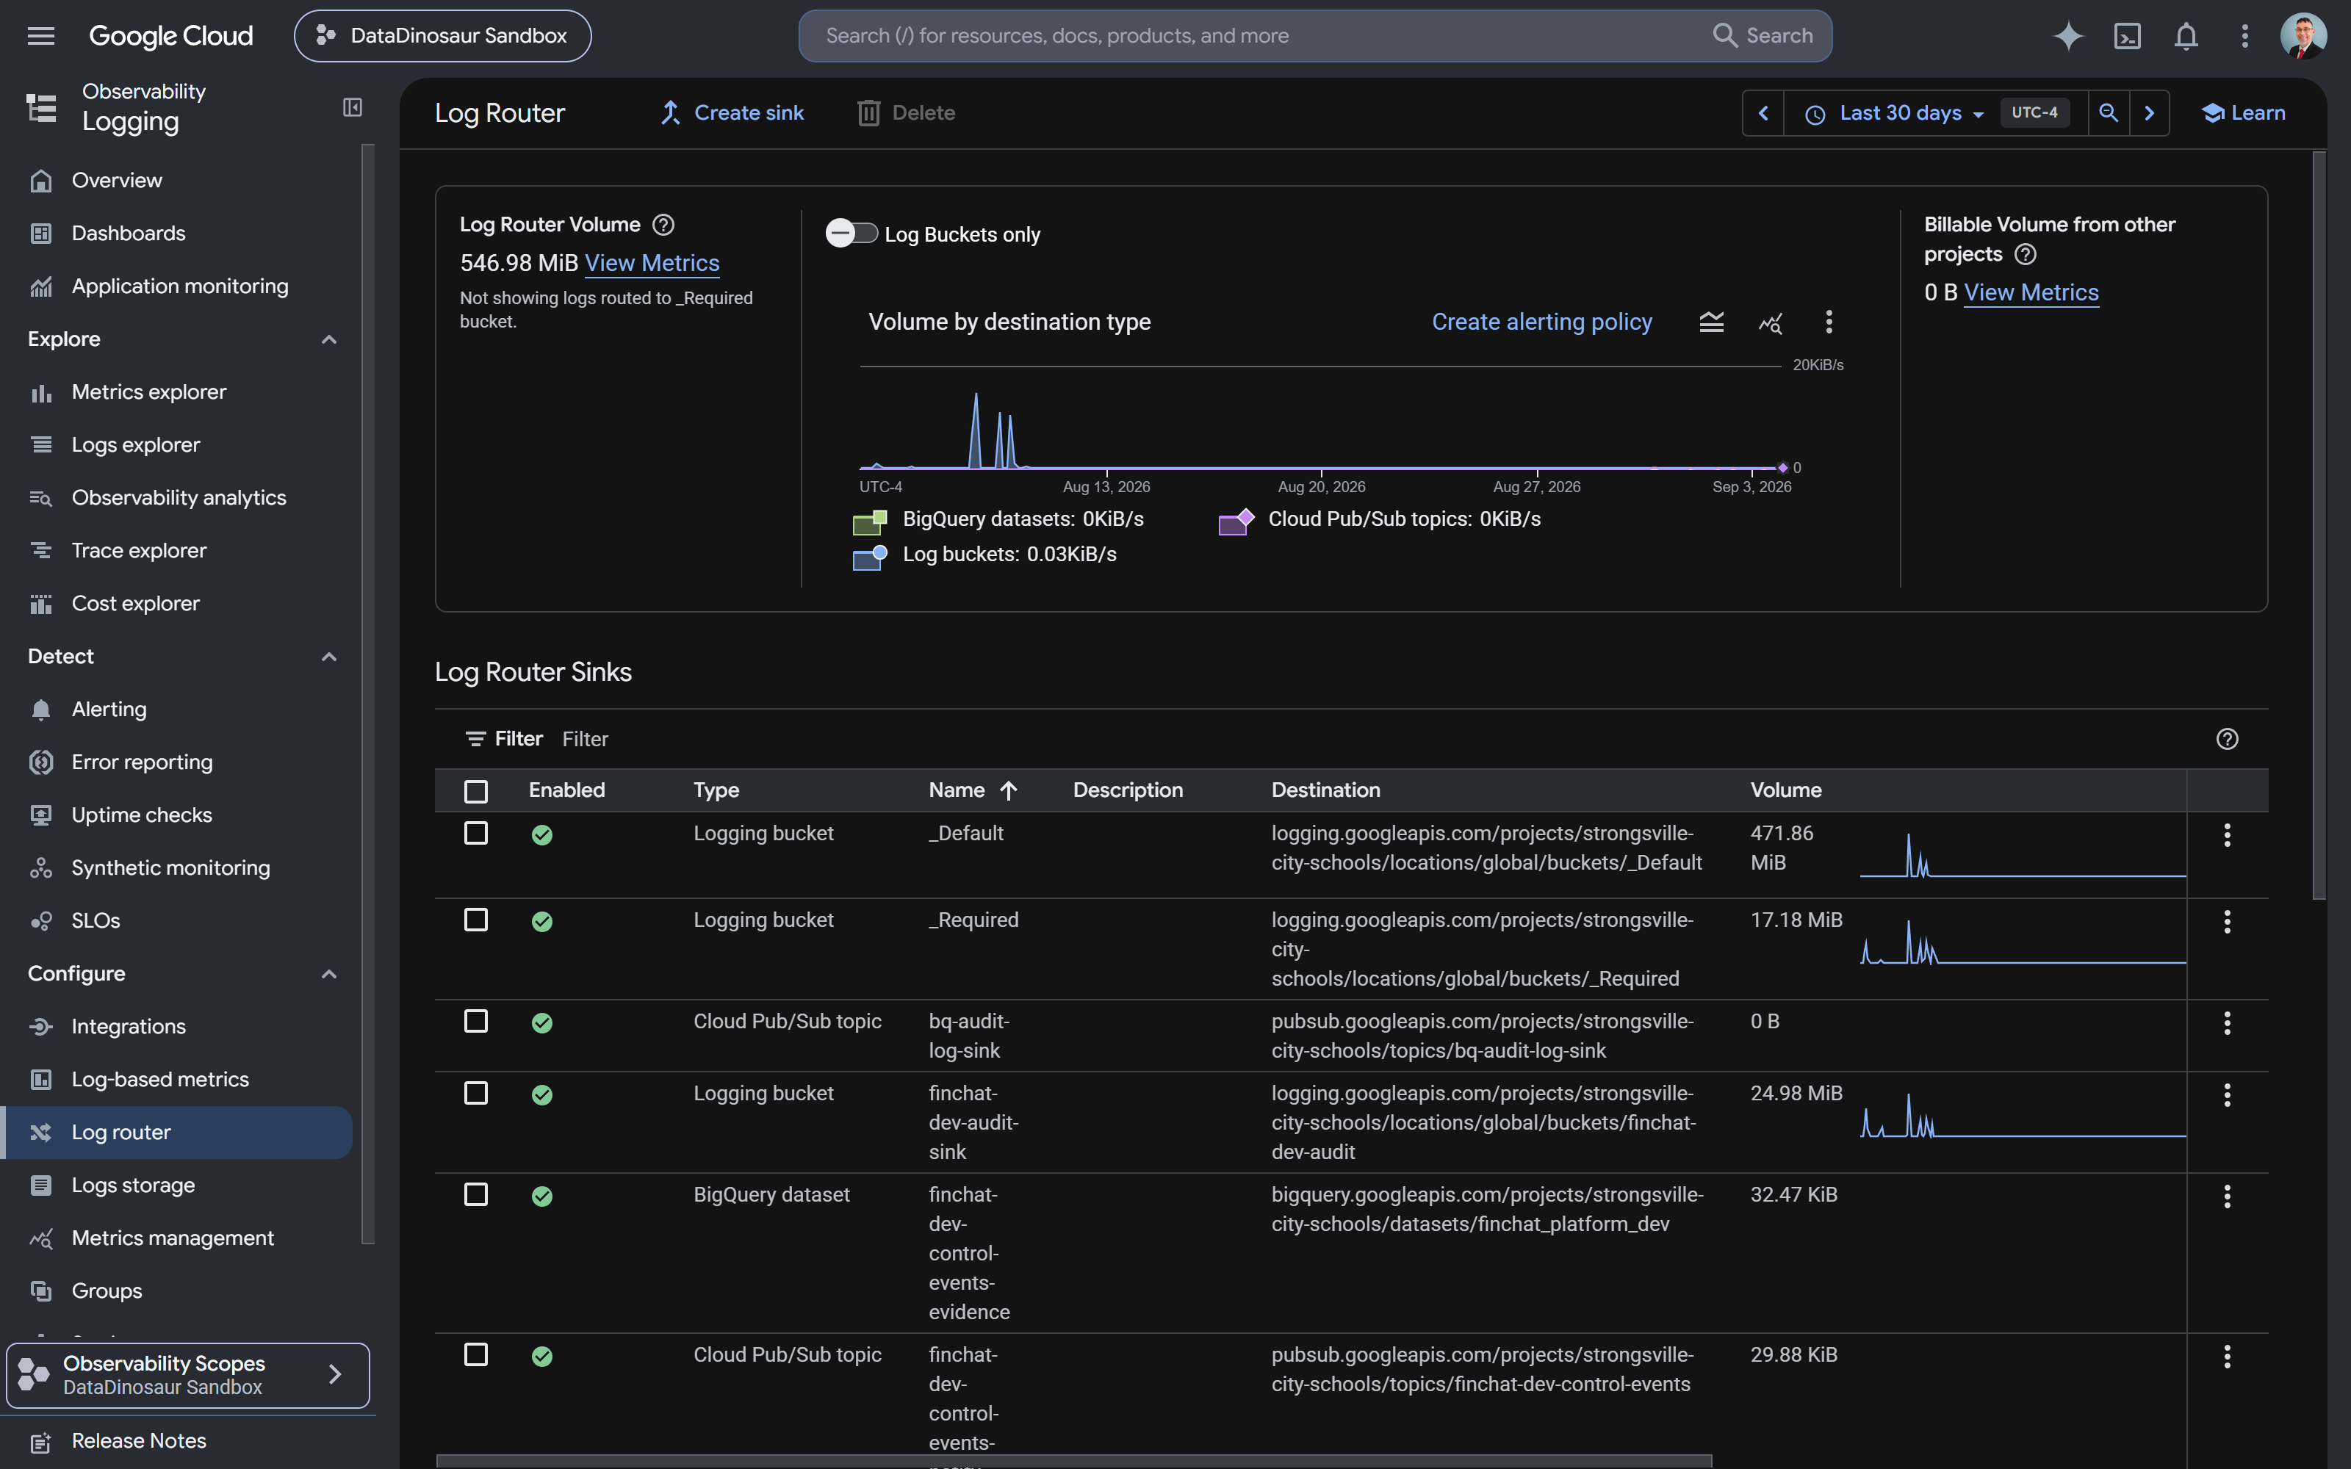Viewport: 2351px width, 1469px height.
Task: Open top bar more options menu
Action: pos(2244,36)
